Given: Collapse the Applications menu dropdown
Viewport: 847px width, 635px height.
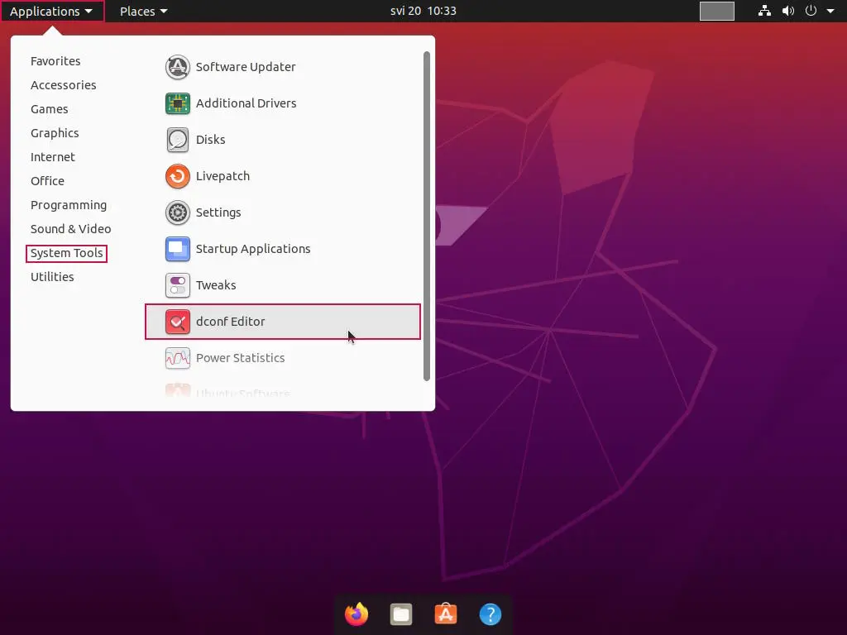Looking at the screenshot, I should [51, 12].
